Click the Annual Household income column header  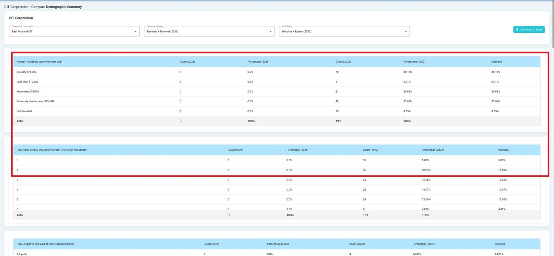(x=40, y=62)
